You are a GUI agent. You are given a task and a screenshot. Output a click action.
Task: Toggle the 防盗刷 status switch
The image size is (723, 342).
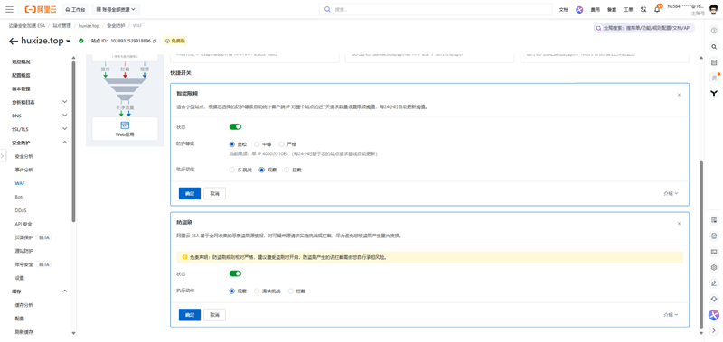(235, 273)
